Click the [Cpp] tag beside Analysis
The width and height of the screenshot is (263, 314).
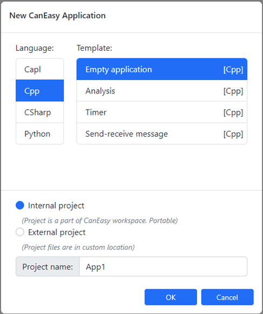click(x=233, y=91)
